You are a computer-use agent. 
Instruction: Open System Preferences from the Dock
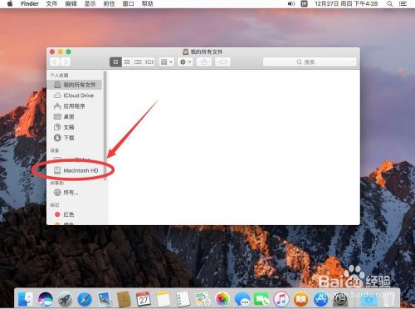pyautogui.click(x=340, y=299)
